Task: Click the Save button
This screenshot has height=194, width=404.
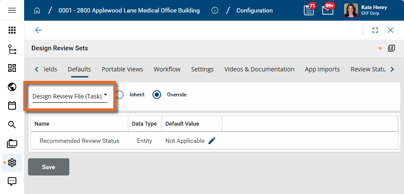Action: [49, 167]
